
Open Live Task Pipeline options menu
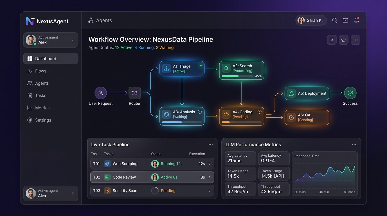(211, 145)
